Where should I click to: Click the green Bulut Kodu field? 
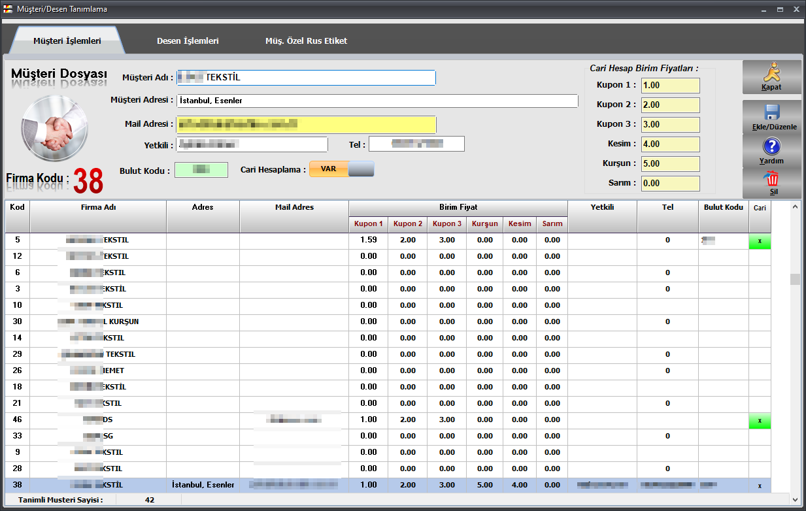click(x=201, y=170)
